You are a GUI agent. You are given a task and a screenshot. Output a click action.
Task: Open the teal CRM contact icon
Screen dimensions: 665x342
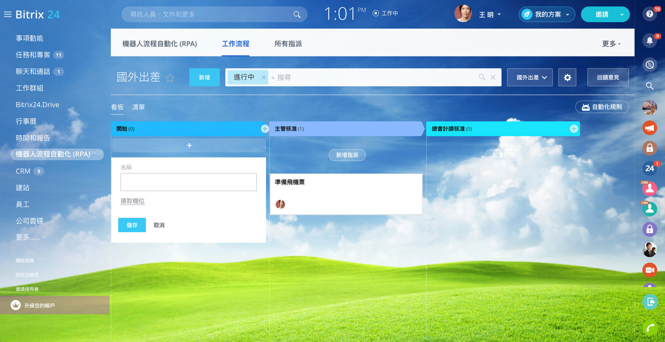650,209
